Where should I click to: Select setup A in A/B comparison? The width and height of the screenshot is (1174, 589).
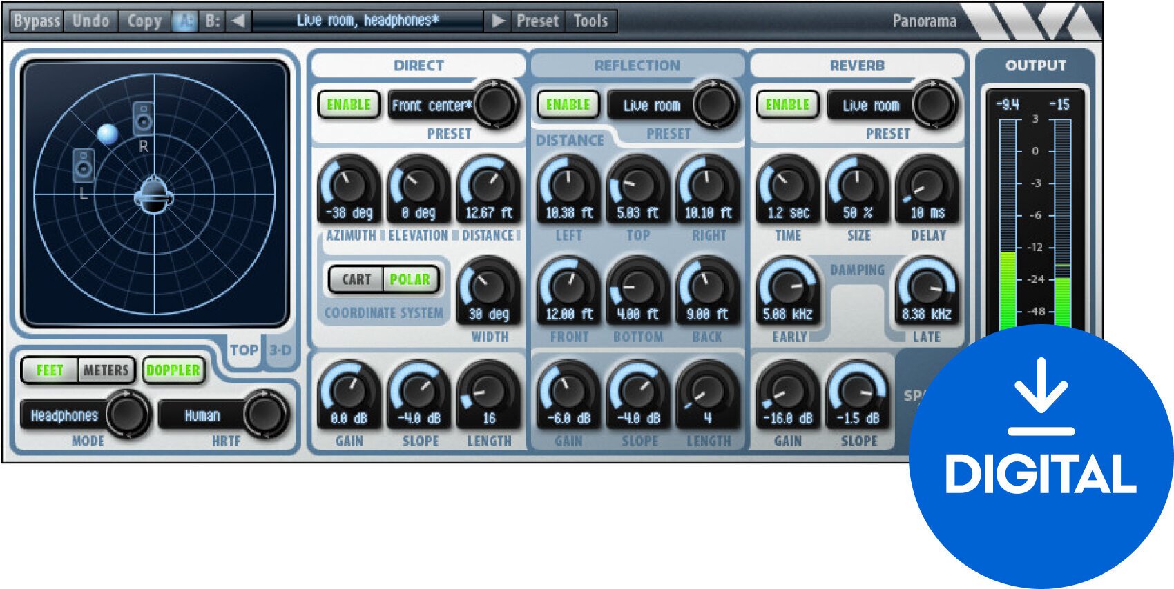184,21
